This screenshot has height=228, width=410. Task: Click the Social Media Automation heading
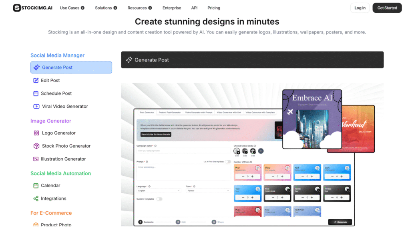click(61, 173)
